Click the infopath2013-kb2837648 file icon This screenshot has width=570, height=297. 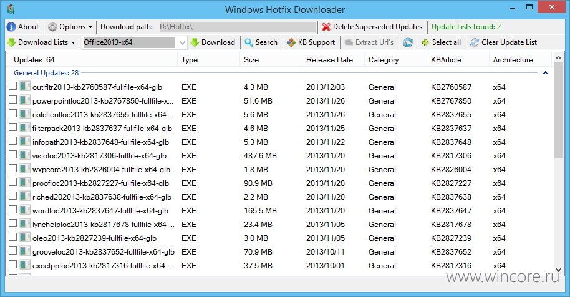[25, 142]
